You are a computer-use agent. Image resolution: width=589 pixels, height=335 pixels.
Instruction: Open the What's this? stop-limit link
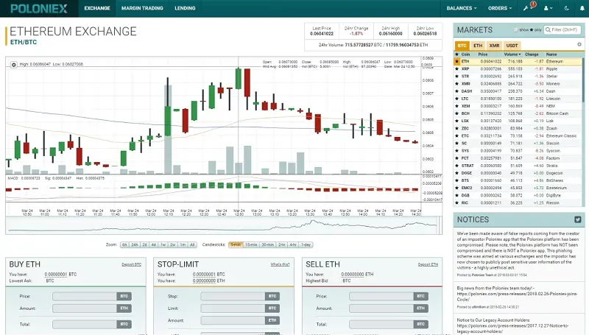pos(281,264)
